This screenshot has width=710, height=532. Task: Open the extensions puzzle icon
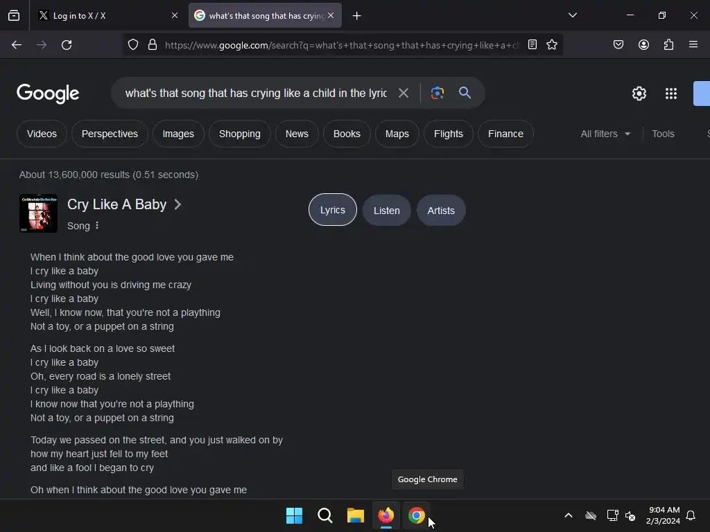669,45
